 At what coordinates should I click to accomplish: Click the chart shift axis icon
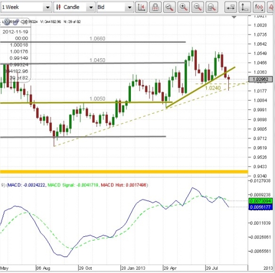click(x=141, y=7)
